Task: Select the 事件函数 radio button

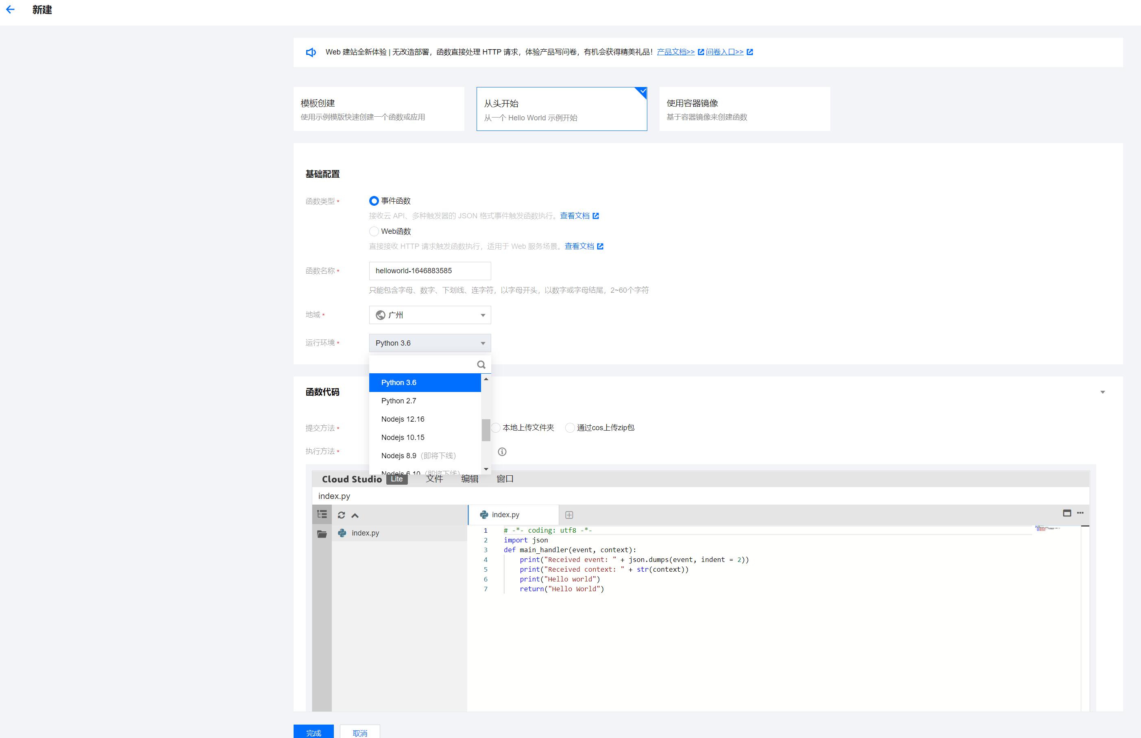Action: pyautogui.click(x=374, y=201)
